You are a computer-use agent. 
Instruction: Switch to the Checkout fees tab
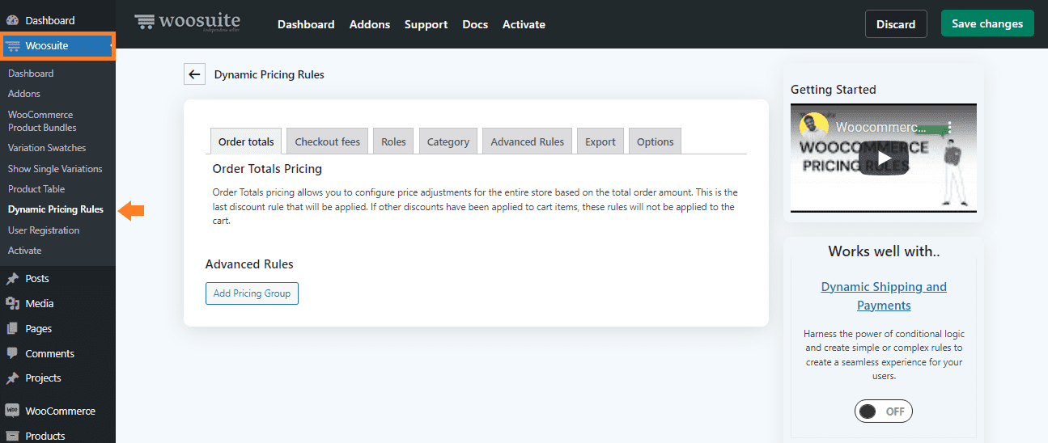coord(327,141)
